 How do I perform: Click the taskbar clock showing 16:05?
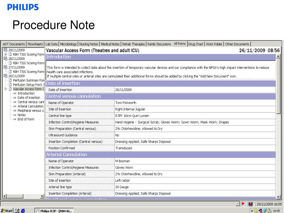click(x=277, y=211)
